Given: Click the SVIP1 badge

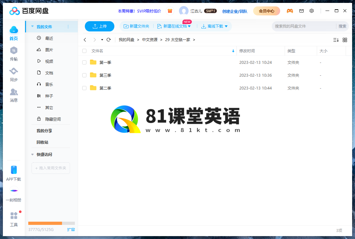Looking at the screenshot, I should (210, 11).
